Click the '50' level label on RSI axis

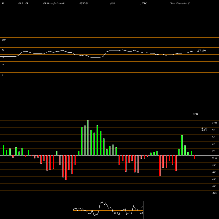point(3,57)
